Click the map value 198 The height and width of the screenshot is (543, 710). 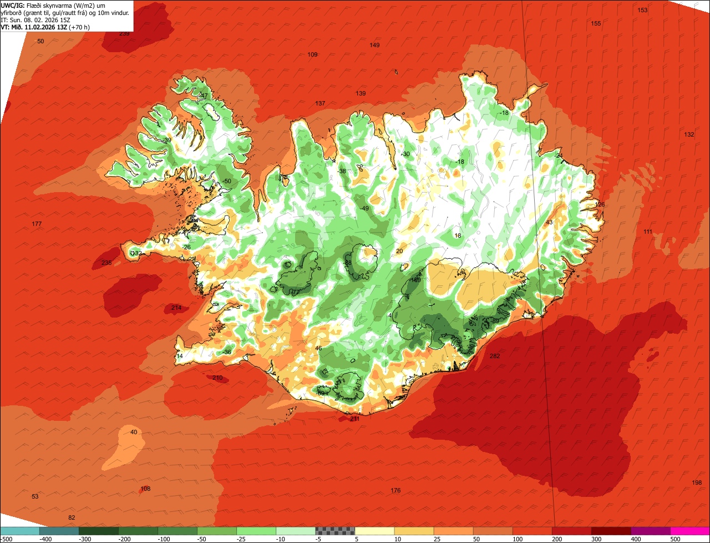click(x=697, y=482)
